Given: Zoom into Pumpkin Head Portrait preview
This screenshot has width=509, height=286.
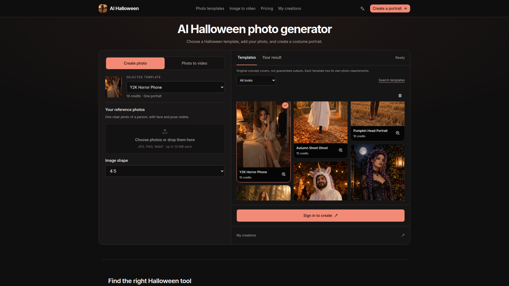Looking at the screenshot, I should [x=398, y=133].
